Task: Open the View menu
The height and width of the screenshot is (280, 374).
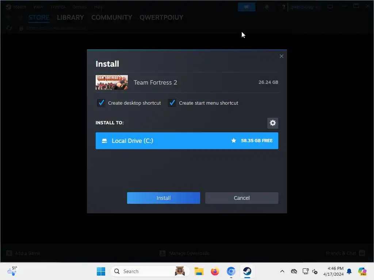Action: [x=38, y=7]
